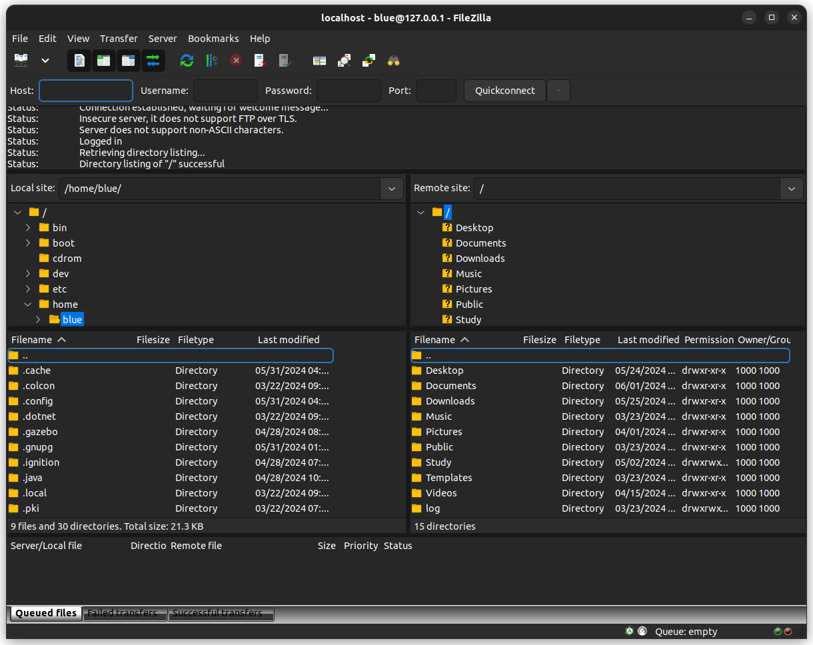Switch to the Failed transfers tab
Viewport: 813px width, 645px height.
[x=125, y=614]
